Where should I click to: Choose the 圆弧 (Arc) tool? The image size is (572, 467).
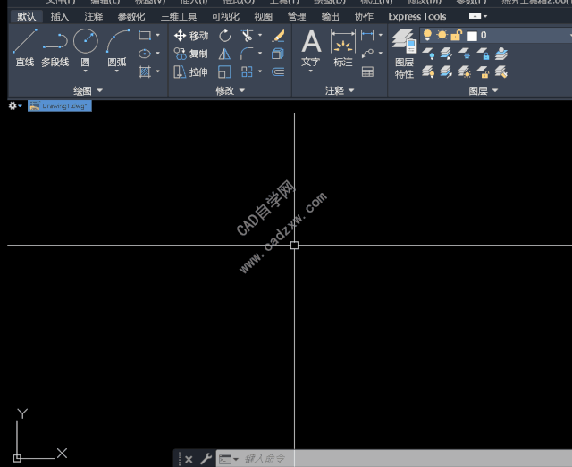tap(117, 48)
